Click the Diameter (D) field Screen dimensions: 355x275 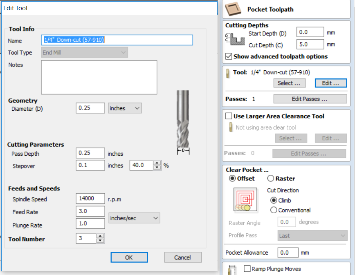click(x=90, y=108)
